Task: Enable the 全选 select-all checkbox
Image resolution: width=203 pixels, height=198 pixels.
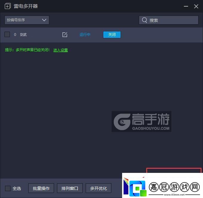Action: [x=8, y=188]
